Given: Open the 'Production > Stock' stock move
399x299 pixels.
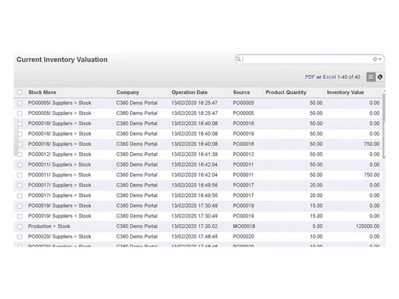Looking at the screenshot, I should [49, 226].
